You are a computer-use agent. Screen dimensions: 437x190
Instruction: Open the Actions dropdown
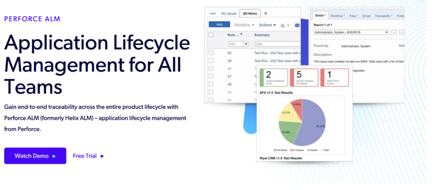267,25
